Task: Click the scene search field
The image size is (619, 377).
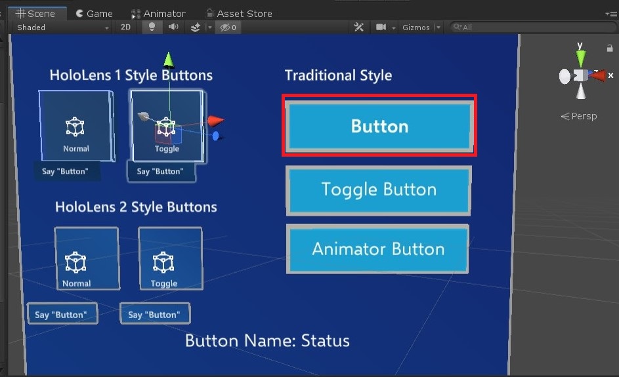Action: 533,28
